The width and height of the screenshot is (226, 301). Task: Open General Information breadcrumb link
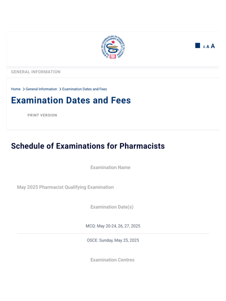point(41,89)
